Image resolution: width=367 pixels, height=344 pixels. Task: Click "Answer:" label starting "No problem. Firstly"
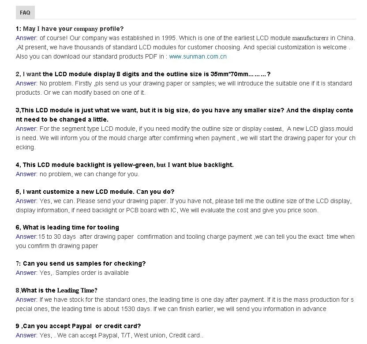[26, 83]
